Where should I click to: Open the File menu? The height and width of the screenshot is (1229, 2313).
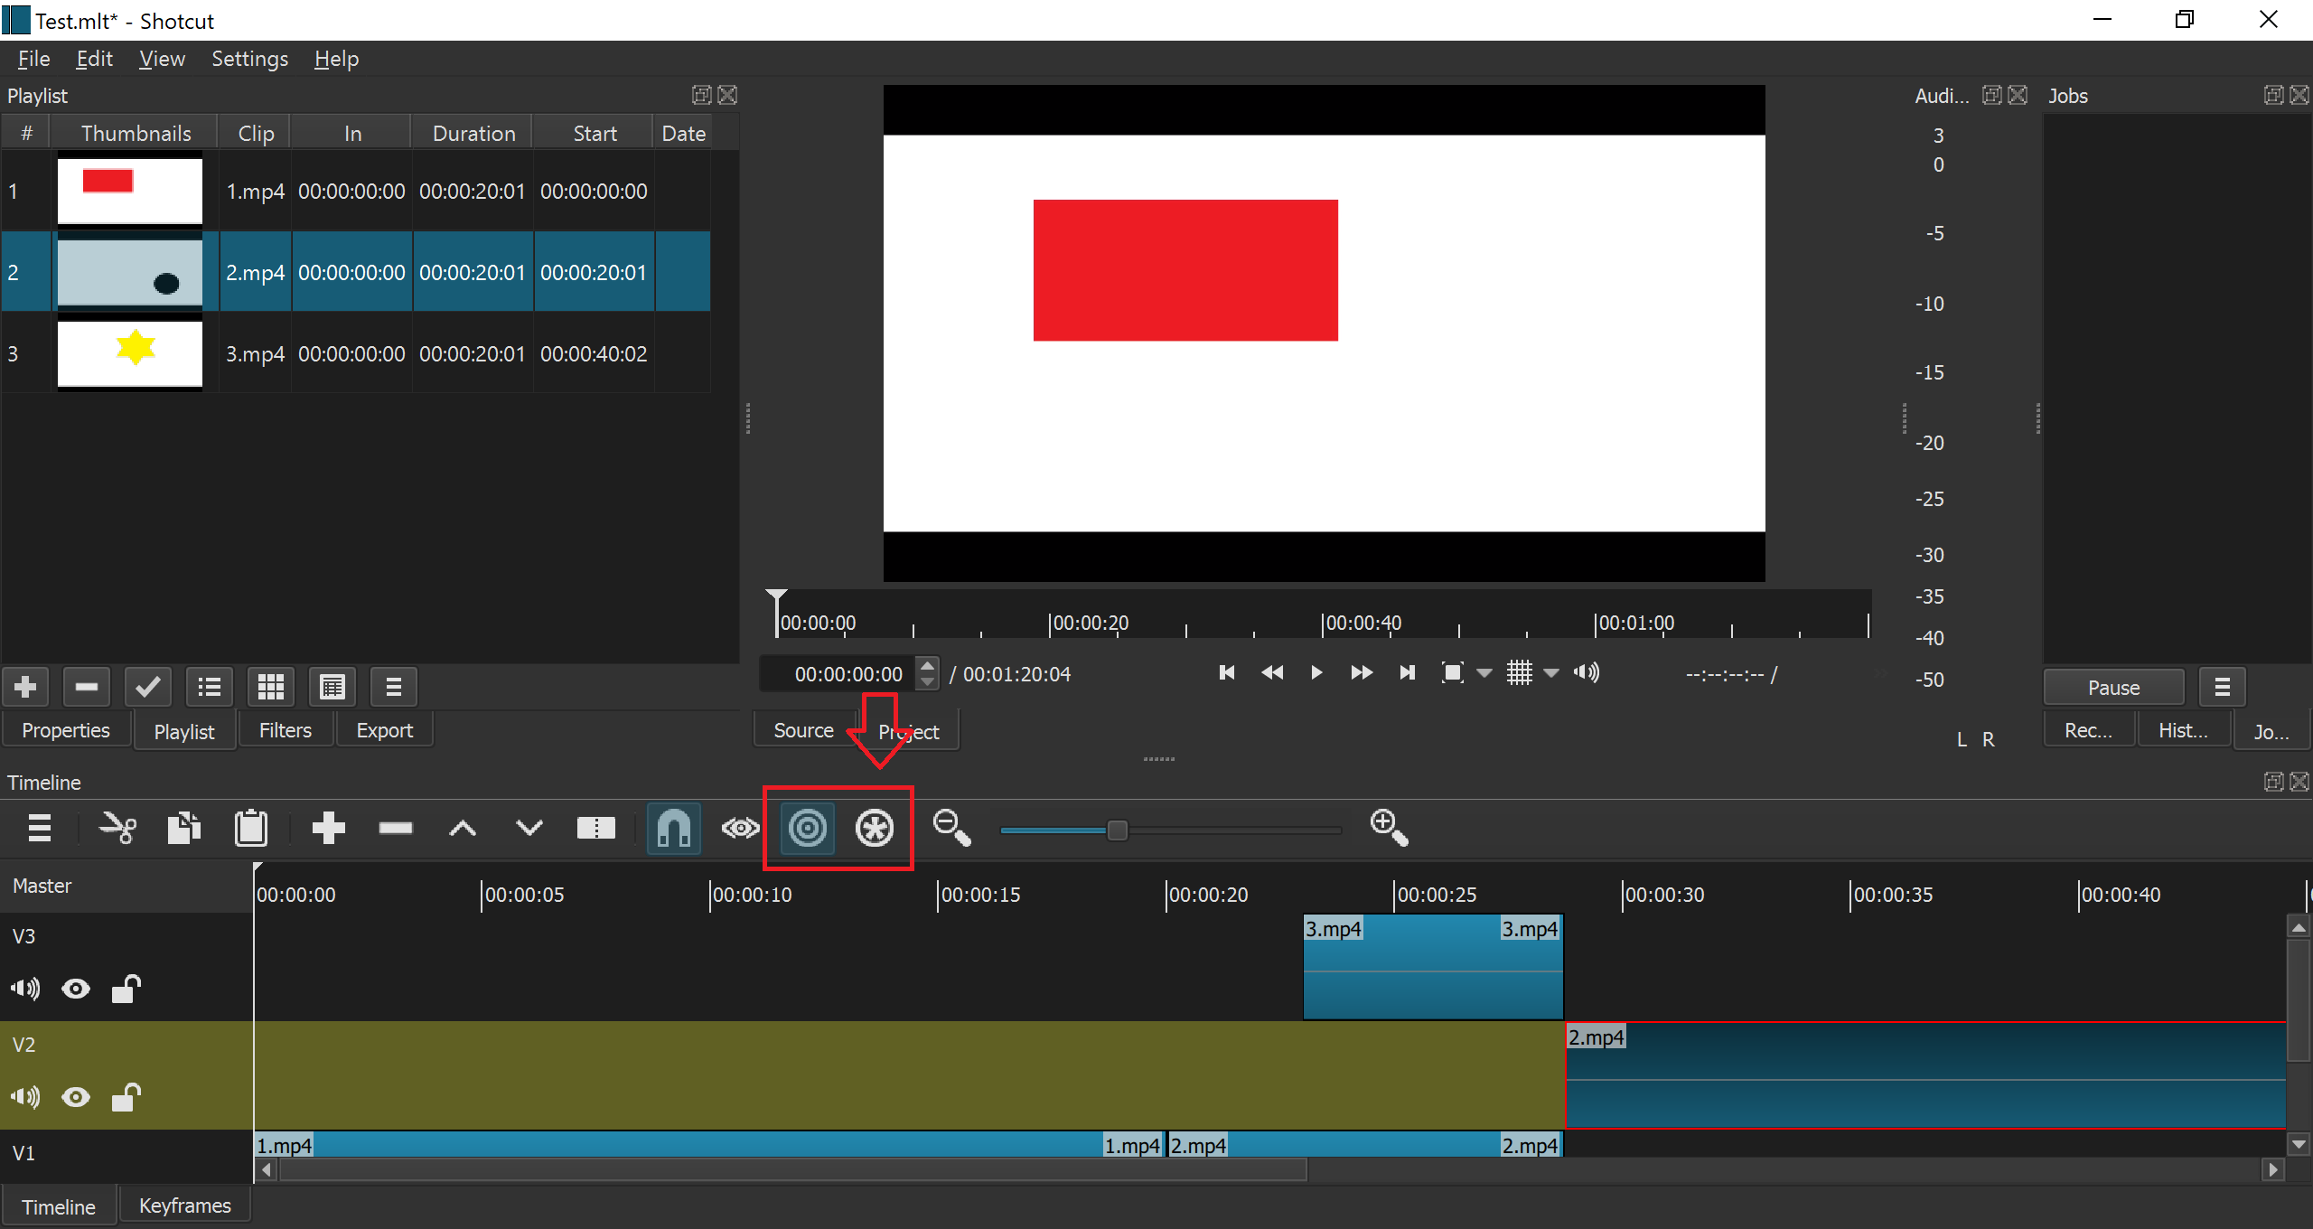[33, 59]
